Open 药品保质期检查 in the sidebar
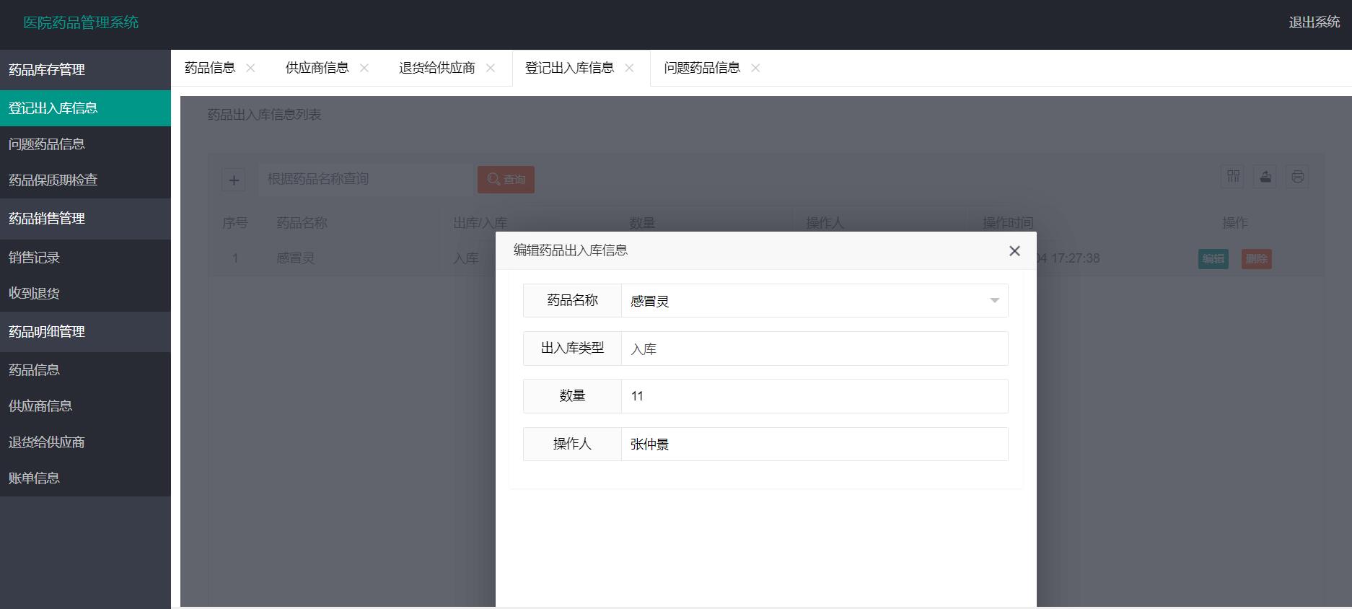The image size is (1352, 609). point(85,180)
